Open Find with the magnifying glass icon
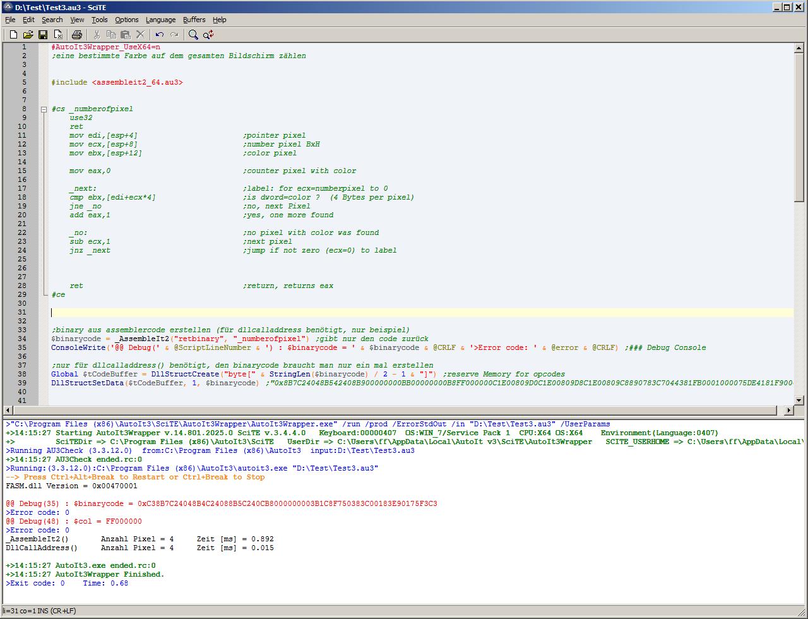This screenshot has height=619, width=808. coord(193,35)
